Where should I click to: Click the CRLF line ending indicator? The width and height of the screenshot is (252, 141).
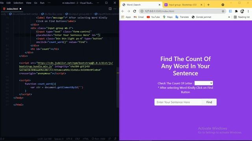(78, 139)
